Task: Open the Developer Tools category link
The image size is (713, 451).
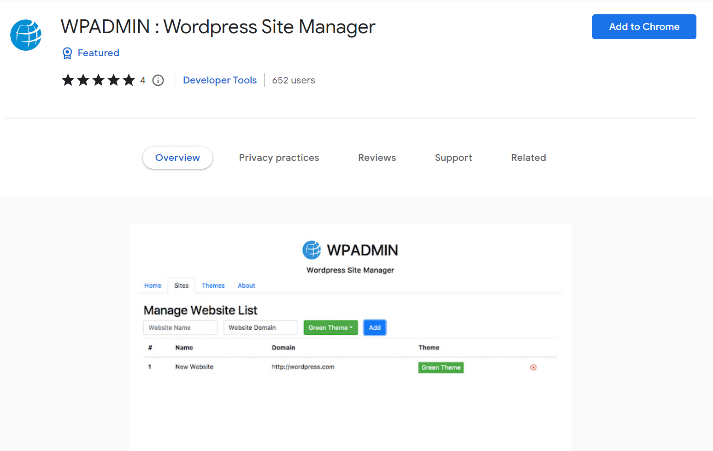Action: [x=220, y=80]
